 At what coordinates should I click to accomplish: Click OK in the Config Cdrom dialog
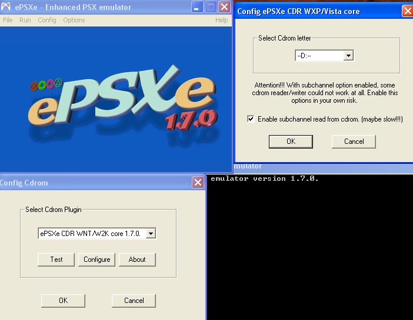coord(63,301)
